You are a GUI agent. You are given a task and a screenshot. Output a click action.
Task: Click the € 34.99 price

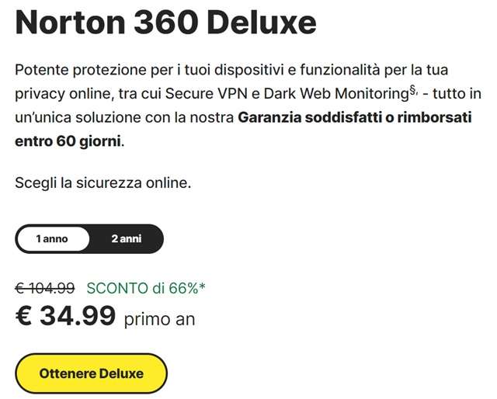tap(66, 316)
